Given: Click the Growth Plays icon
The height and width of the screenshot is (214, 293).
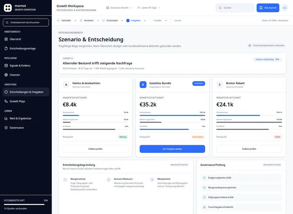Looking at the screenshot, I should pyautogui.click(x=6, y=101).
